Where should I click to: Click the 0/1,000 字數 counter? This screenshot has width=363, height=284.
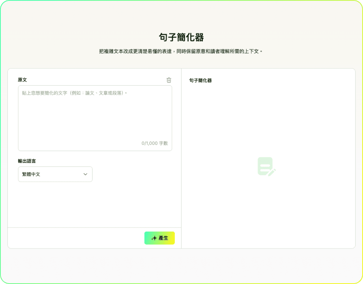point(155,143)
